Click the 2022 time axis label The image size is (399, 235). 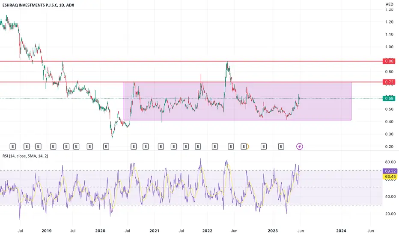click(x=207, y=231)
